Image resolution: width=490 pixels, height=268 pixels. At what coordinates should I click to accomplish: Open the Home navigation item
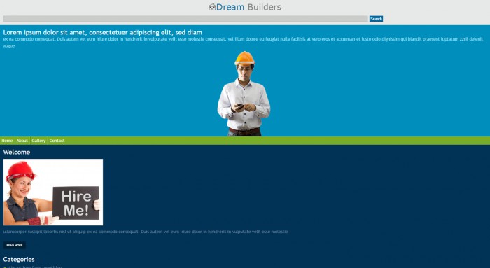(7, 141)
